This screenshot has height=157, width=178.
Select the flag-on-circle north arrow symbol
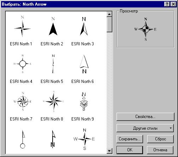tap(23, 139)
